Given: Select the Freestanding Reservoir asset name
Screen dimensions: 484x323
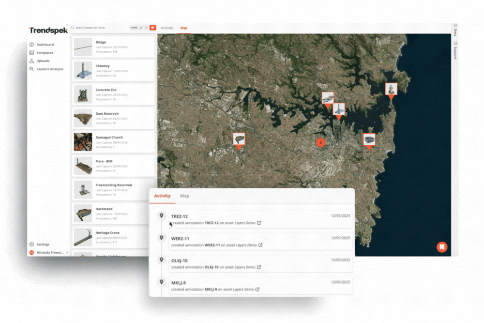Looking at the screenshot, I should (x=114, y=185).
